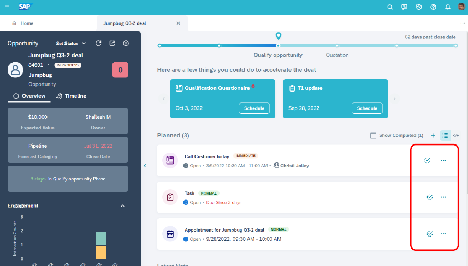The height and width of the screenshot is (266, 468).
Task: Open the help question mark icon
Action: coord(433,7)
